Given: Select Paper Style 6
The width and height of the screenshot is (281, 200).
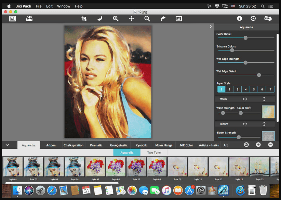Looking at the screenshot, I should coord(262,89).
